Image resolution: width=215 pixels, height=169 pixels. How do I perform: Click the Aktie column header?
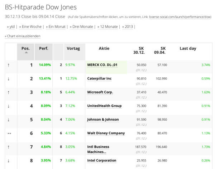click(104, 48)
